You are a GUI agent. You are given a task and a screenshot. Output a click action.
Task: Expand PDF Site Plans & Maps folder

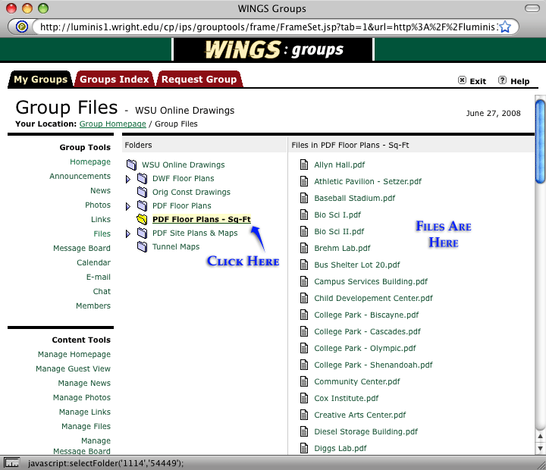128,233
